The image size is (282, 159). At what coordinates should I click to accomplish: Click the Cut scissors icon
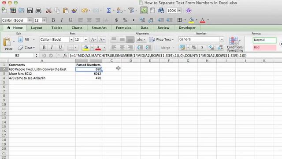click(x=48, y=11)
